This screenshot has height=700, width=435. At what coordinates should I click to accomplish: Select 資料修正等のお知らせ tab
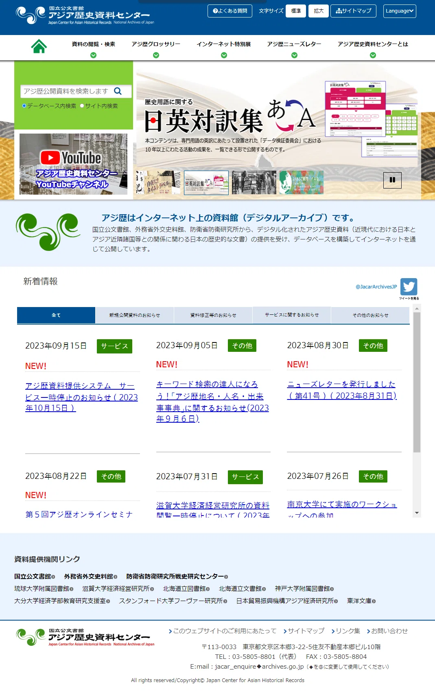[x=213, y=315]
